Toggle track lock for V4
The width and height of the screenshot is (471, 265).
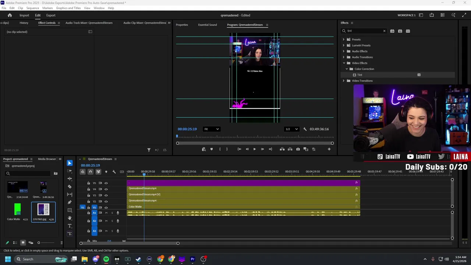point(88,189)
